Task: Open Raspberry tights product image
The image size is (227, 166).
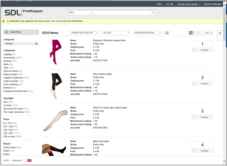Action: click(55, 52)
